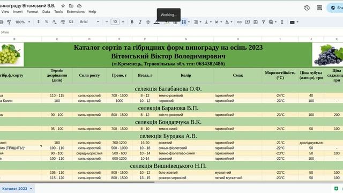Screen dimensions: 343x193
Task: Open the borders tool
Action: [175, 22]
